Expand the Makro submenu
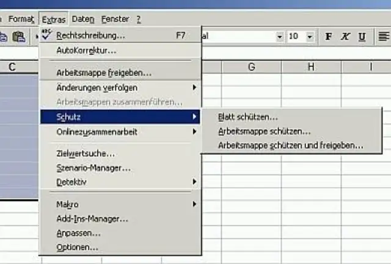This screenshot has width=391, height=264. pyautogui.click(x=120, y=204)
